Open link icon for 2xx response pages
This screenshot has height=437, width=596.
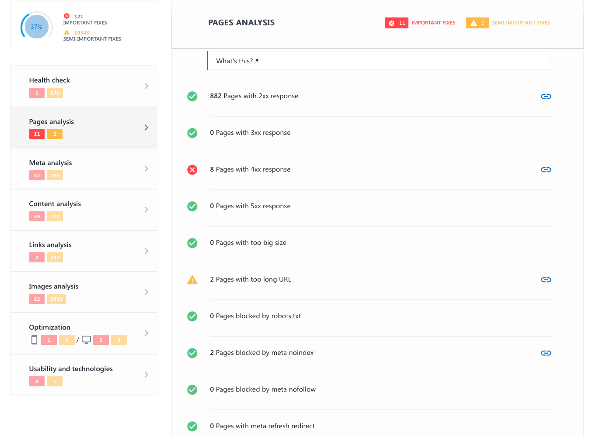click(546, 96)
